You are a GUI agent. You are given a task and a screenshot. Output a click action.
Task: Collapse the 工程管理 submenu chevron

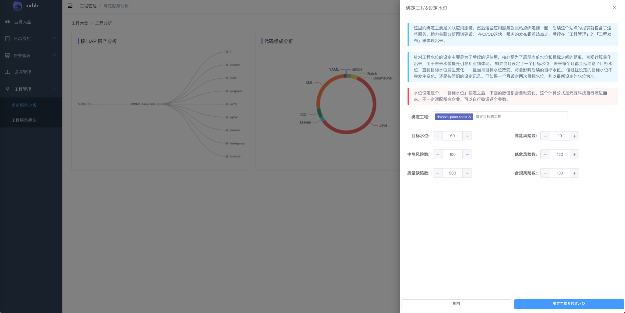(54, 89)
